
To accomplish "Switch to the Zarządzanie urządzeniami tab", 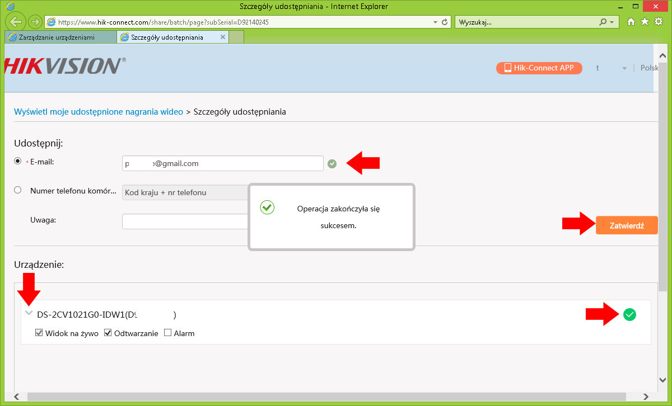I will pos(60,37).
